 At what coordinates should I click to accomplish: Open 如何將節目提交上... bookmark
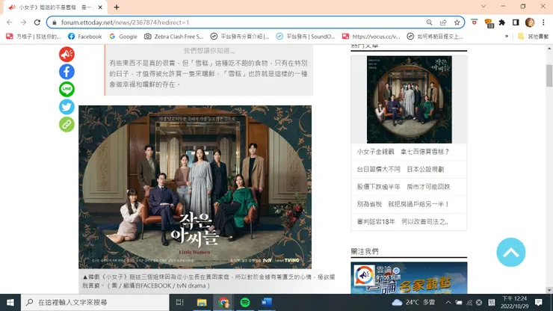(435, 37)
